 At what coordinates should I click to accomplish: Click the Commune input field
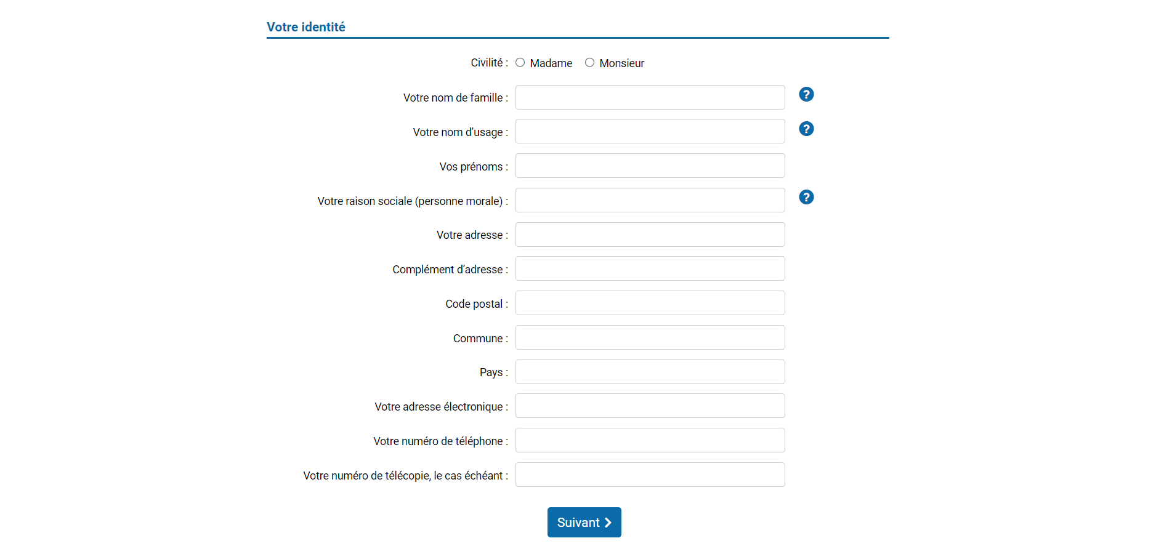pyautogui.click(x=650, y=337)
